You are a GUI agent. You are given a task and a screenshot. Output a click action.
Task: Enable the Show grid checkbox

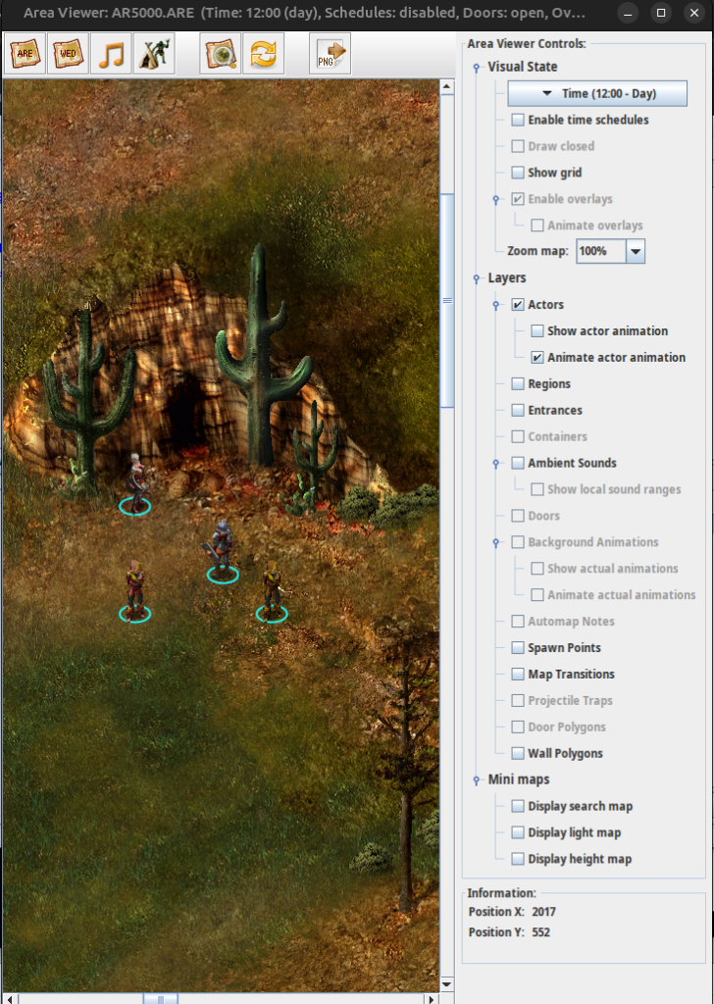(x=518, y=173)
